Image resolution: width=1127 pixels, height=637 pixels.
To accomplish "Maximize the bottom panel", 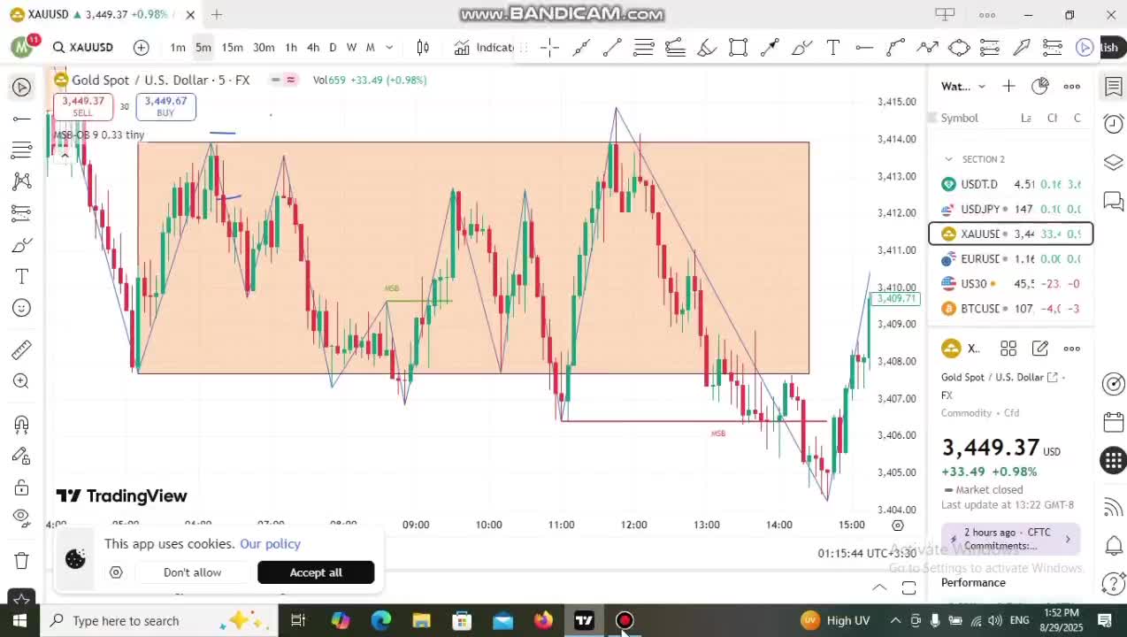I will click(908, 587).
